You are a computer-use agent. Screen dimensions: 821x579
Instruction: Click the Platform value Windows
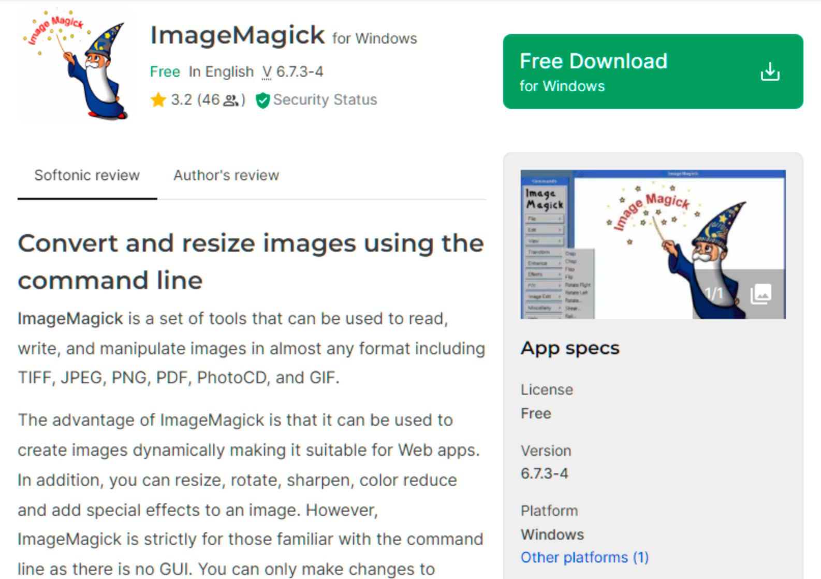pyautogui.click(x=552, y=534)
